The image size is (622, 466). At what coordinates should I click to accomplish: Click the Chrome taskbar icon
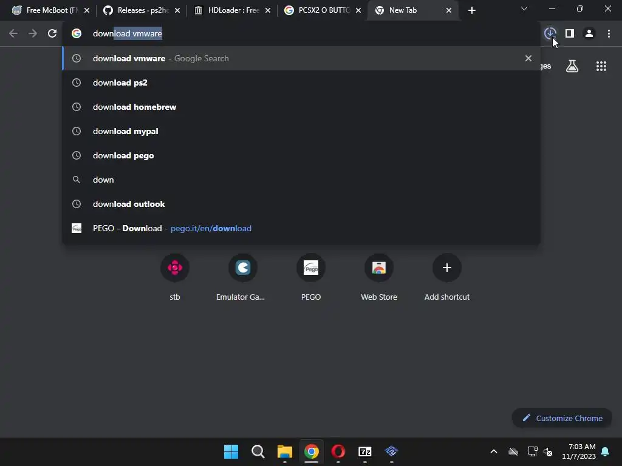(x=312, y=451)
